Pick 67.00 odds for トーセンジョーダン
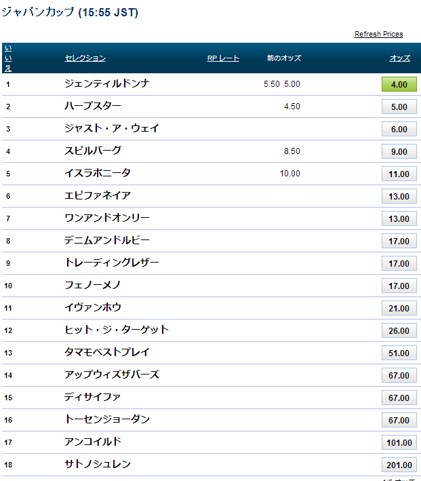Image resolution: width=421 pixels, height=481 pixels. click(x=399, y=421)
